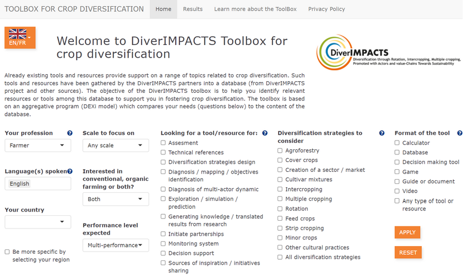Check Rotation strategy
Screen dimensions: 468x279
click(x=280, y=209)
